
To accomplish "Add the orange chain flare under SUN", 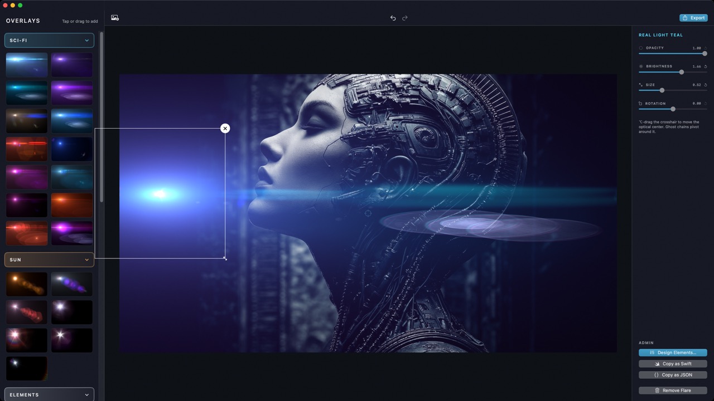I will click(x=27, y=284).
